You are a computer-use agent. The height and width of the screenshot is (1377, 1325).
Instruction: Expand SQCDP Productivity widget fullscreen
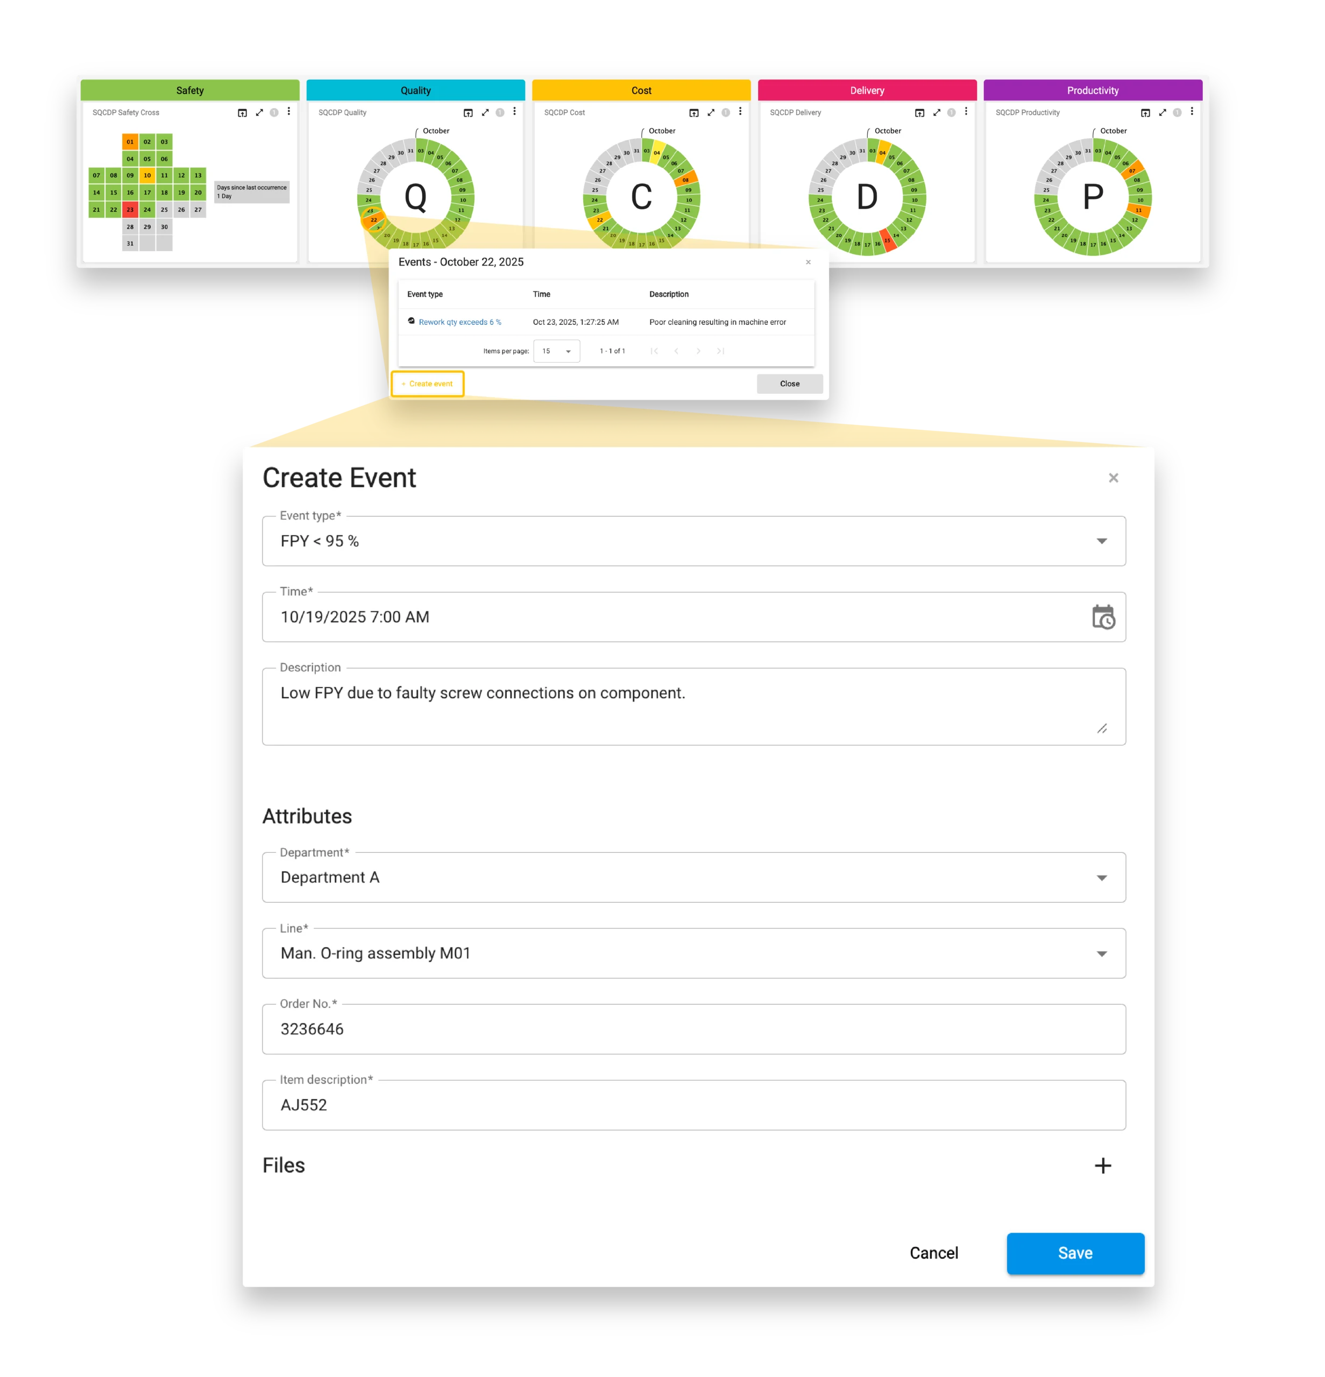1162,112
